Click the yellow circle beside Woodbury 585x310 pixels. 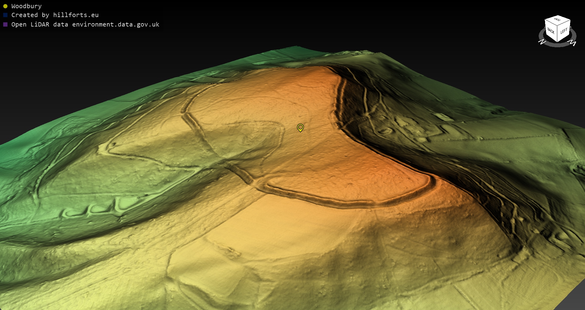[5, 6]
